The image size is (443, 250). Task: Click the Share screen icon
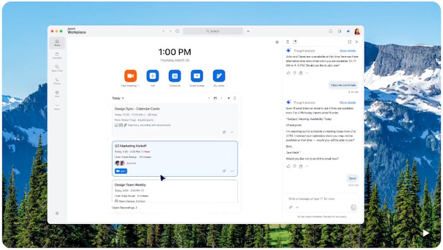tap(197, 76)
